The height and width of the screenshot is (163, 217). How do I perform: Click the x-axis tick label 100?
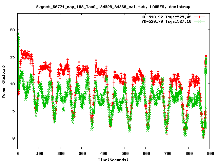pos(40,153)
